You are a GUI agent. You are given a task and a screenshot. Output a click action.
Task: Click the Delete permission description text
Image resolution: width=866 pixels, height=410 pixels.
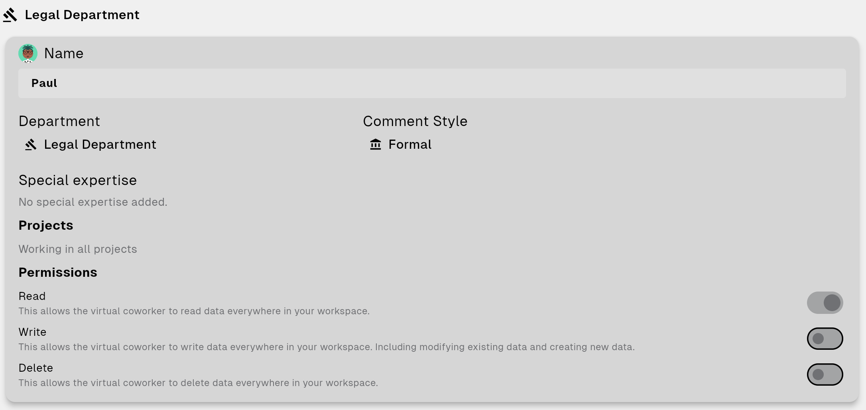pos(198,383)
